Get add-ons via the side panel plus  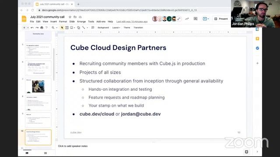257,63
